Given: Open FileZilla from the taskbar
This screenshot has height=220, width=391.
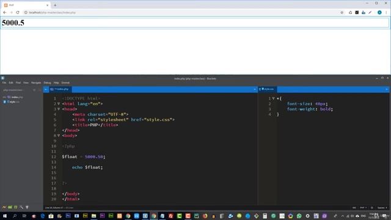Looking at the screenshot, I should [x=171, y=216].
